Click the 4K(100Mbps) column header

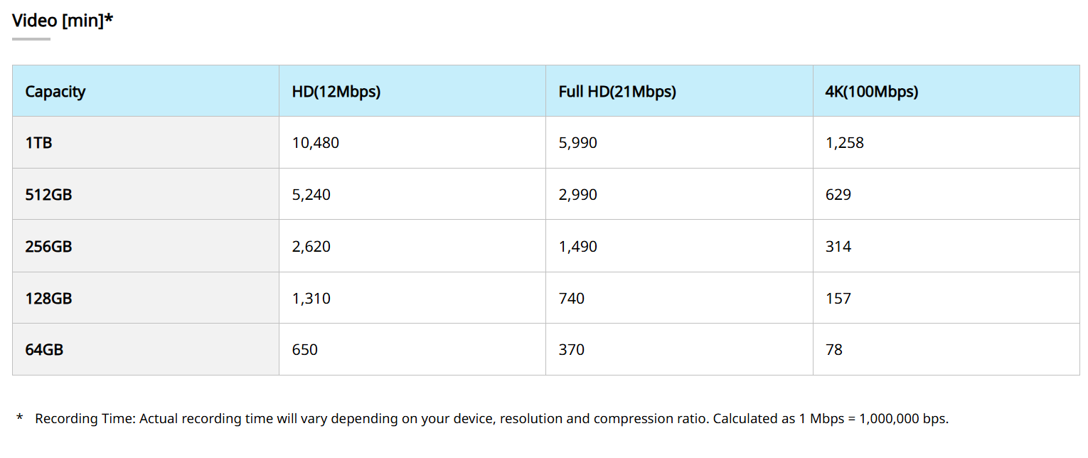[x=872, y=92]
